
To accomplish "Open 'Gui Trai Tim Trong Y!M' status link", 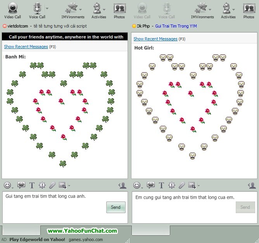I will [x=176, y=26].
